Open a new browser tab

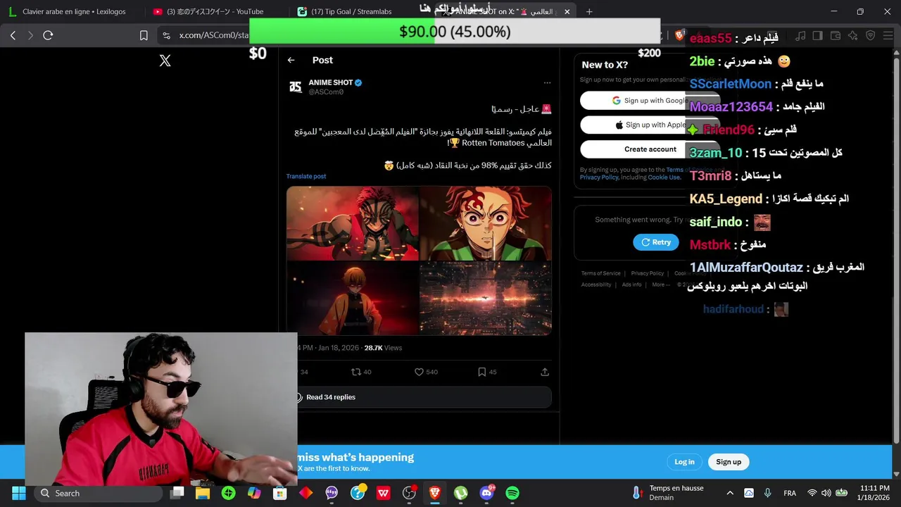click(x=589, y=11)
